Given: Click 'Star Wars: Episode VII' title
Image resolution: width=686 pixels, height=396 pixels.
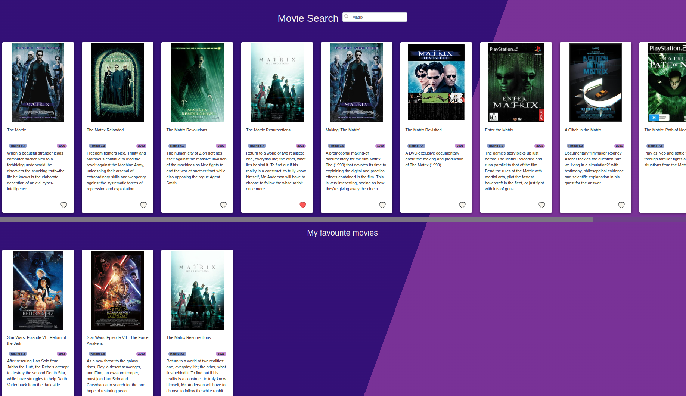Looking at the screenshot, I should pyautogui.click(x=118, y=340).
